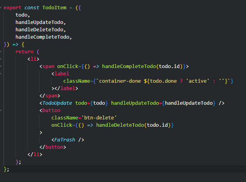This screenshot has width=246, height=182.
Task: Select the 'TodoItem' component name
Action: click(54, 8)
